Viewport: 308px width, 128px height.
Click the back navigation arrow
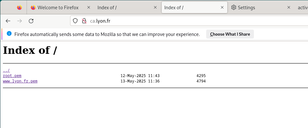click(x=8, y=21)
